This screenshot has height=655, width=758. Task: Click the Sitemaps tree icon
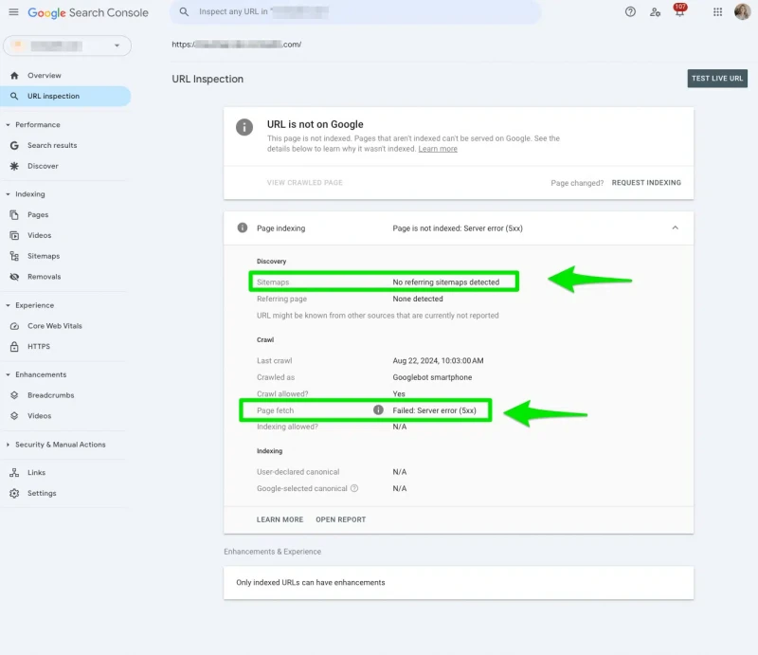[14, 256]
